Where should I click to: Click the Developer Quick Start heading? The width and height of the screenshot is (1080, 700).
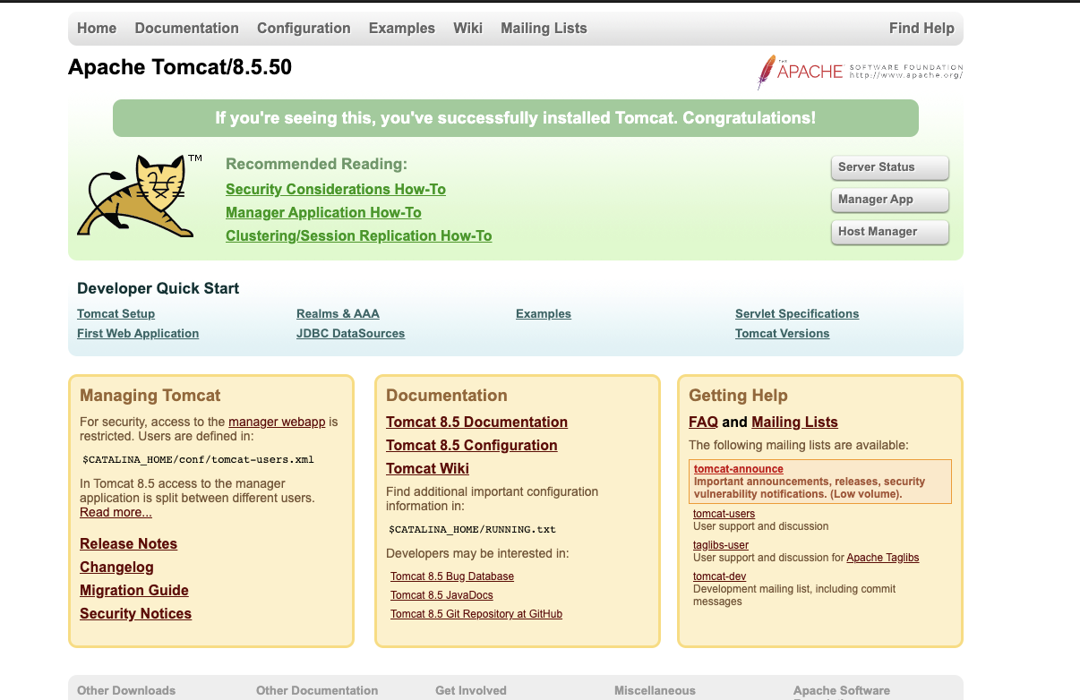(x=158, y=288)
